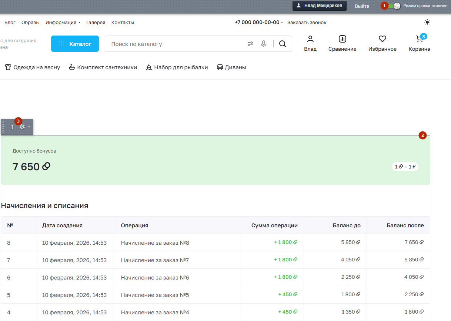
Task: Open the Корзина shopping cart
Action: 419,43
